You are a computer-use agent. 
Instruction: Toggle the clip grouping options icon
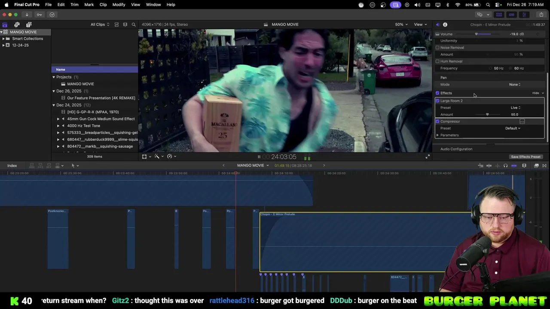tap(116, 24)
